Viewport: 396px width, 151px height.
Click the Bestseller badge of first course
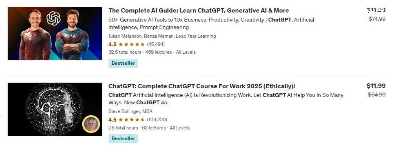[x=123, y=64]
